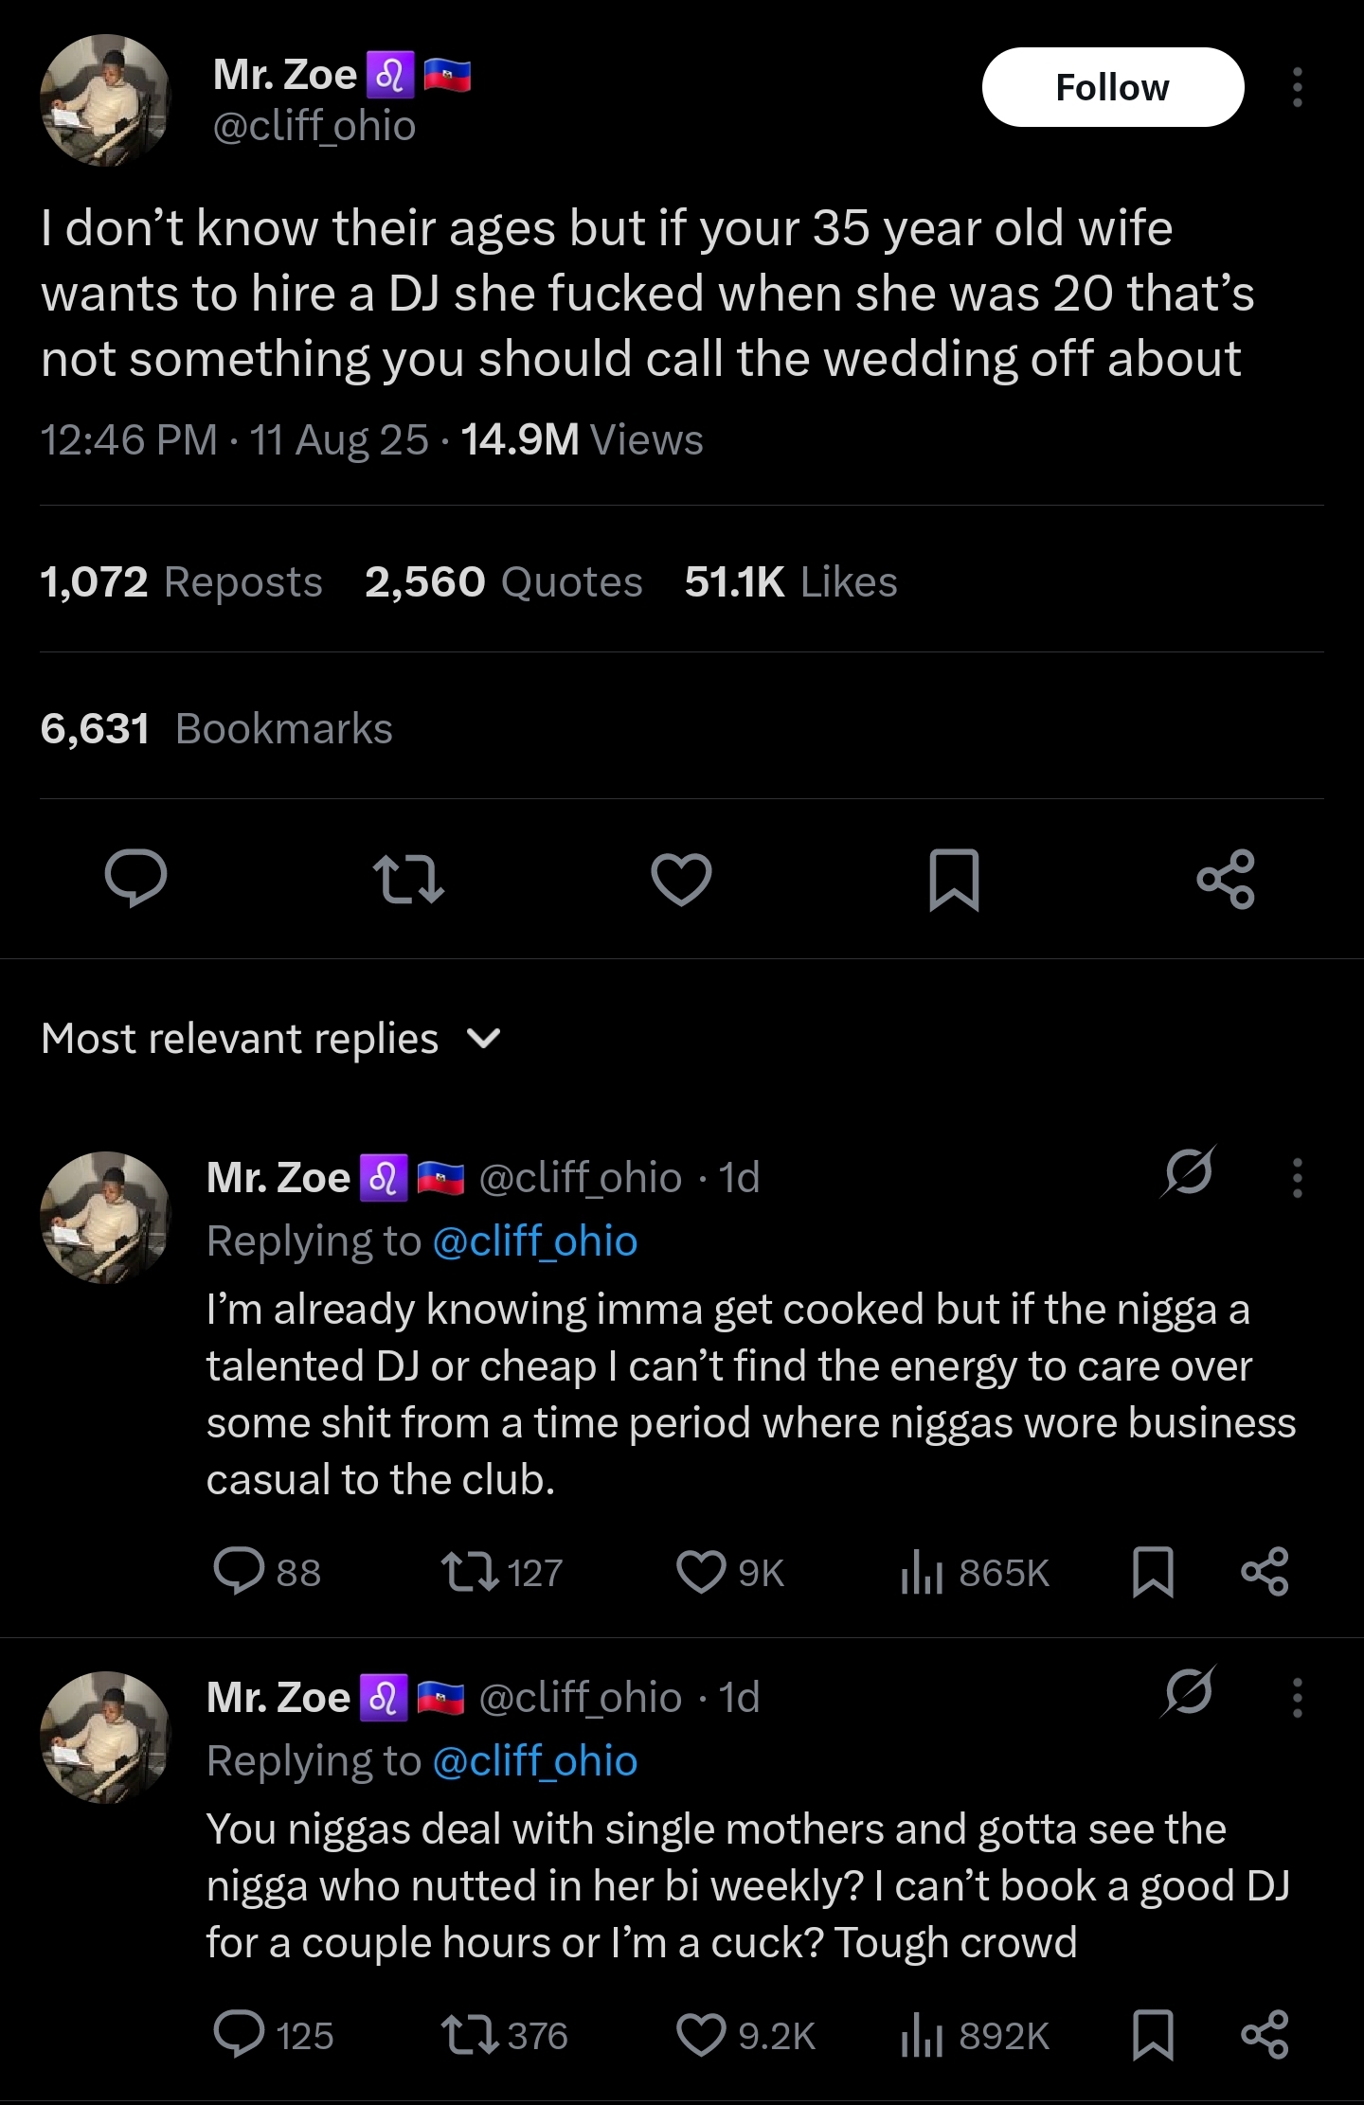Viewport: 1364px width, 2105px height.
Task: Bookmark the second reply
Action: (x=1153, y=2035)
